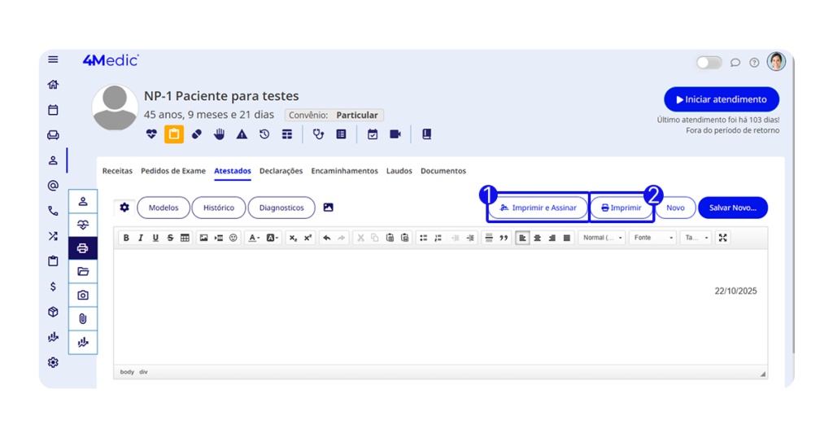Click the history clock icon under patient name
This screenshot has height=438, width=833.
pyautogui.click(x=264, y=134)
